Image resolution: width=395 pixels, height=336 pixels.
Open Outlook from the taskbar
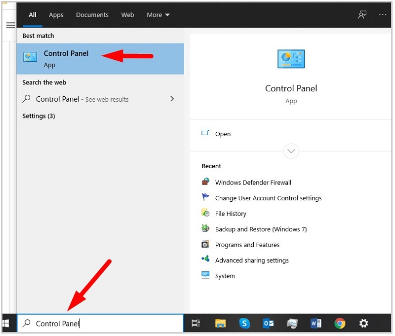pos(268,323)
